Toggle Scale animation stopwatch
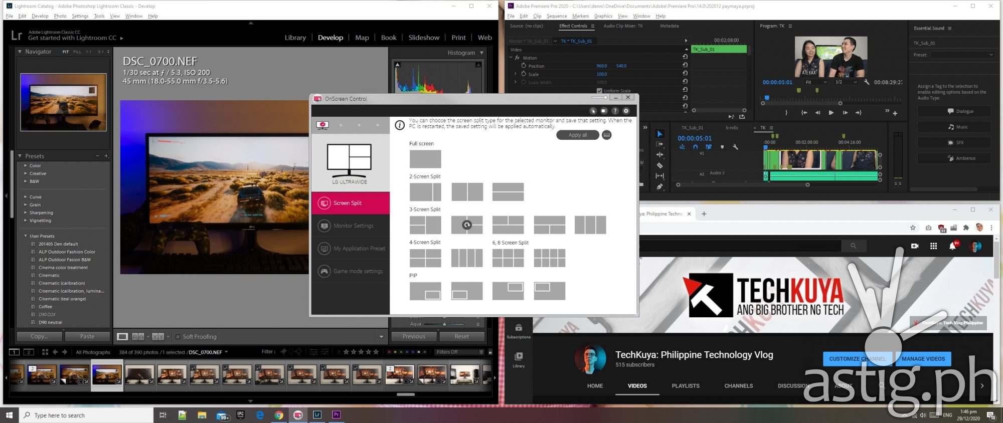 [524, 74]
